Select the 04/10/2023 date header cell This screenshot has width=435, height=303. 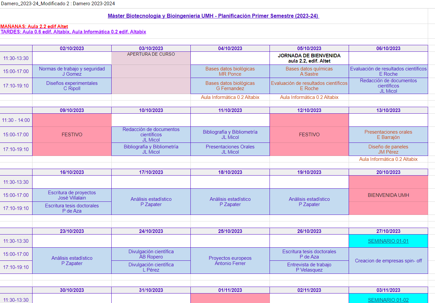[x=230, y=48]
